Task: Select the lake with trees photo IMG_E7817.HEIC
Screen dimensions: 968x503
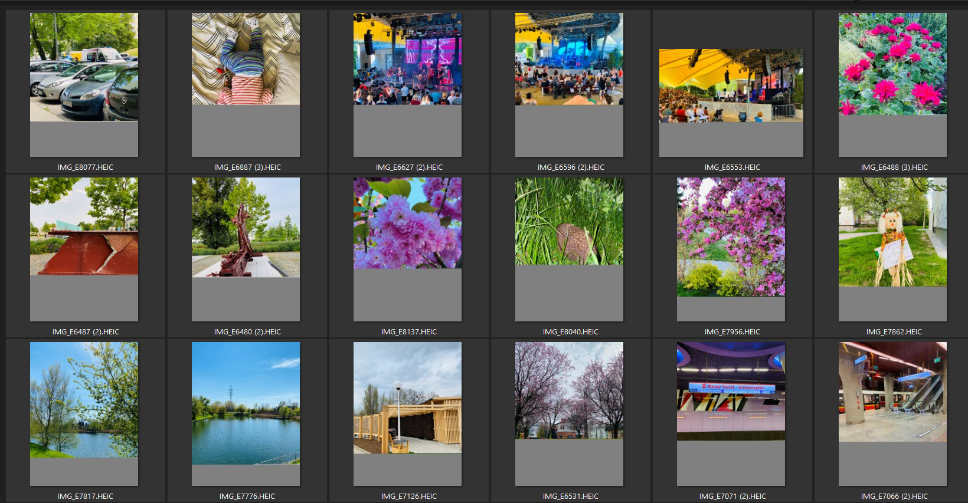Action: point(84,400)
